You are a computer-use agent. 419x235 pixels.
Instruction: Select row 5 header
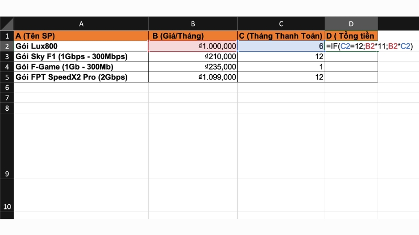[7, 77]
